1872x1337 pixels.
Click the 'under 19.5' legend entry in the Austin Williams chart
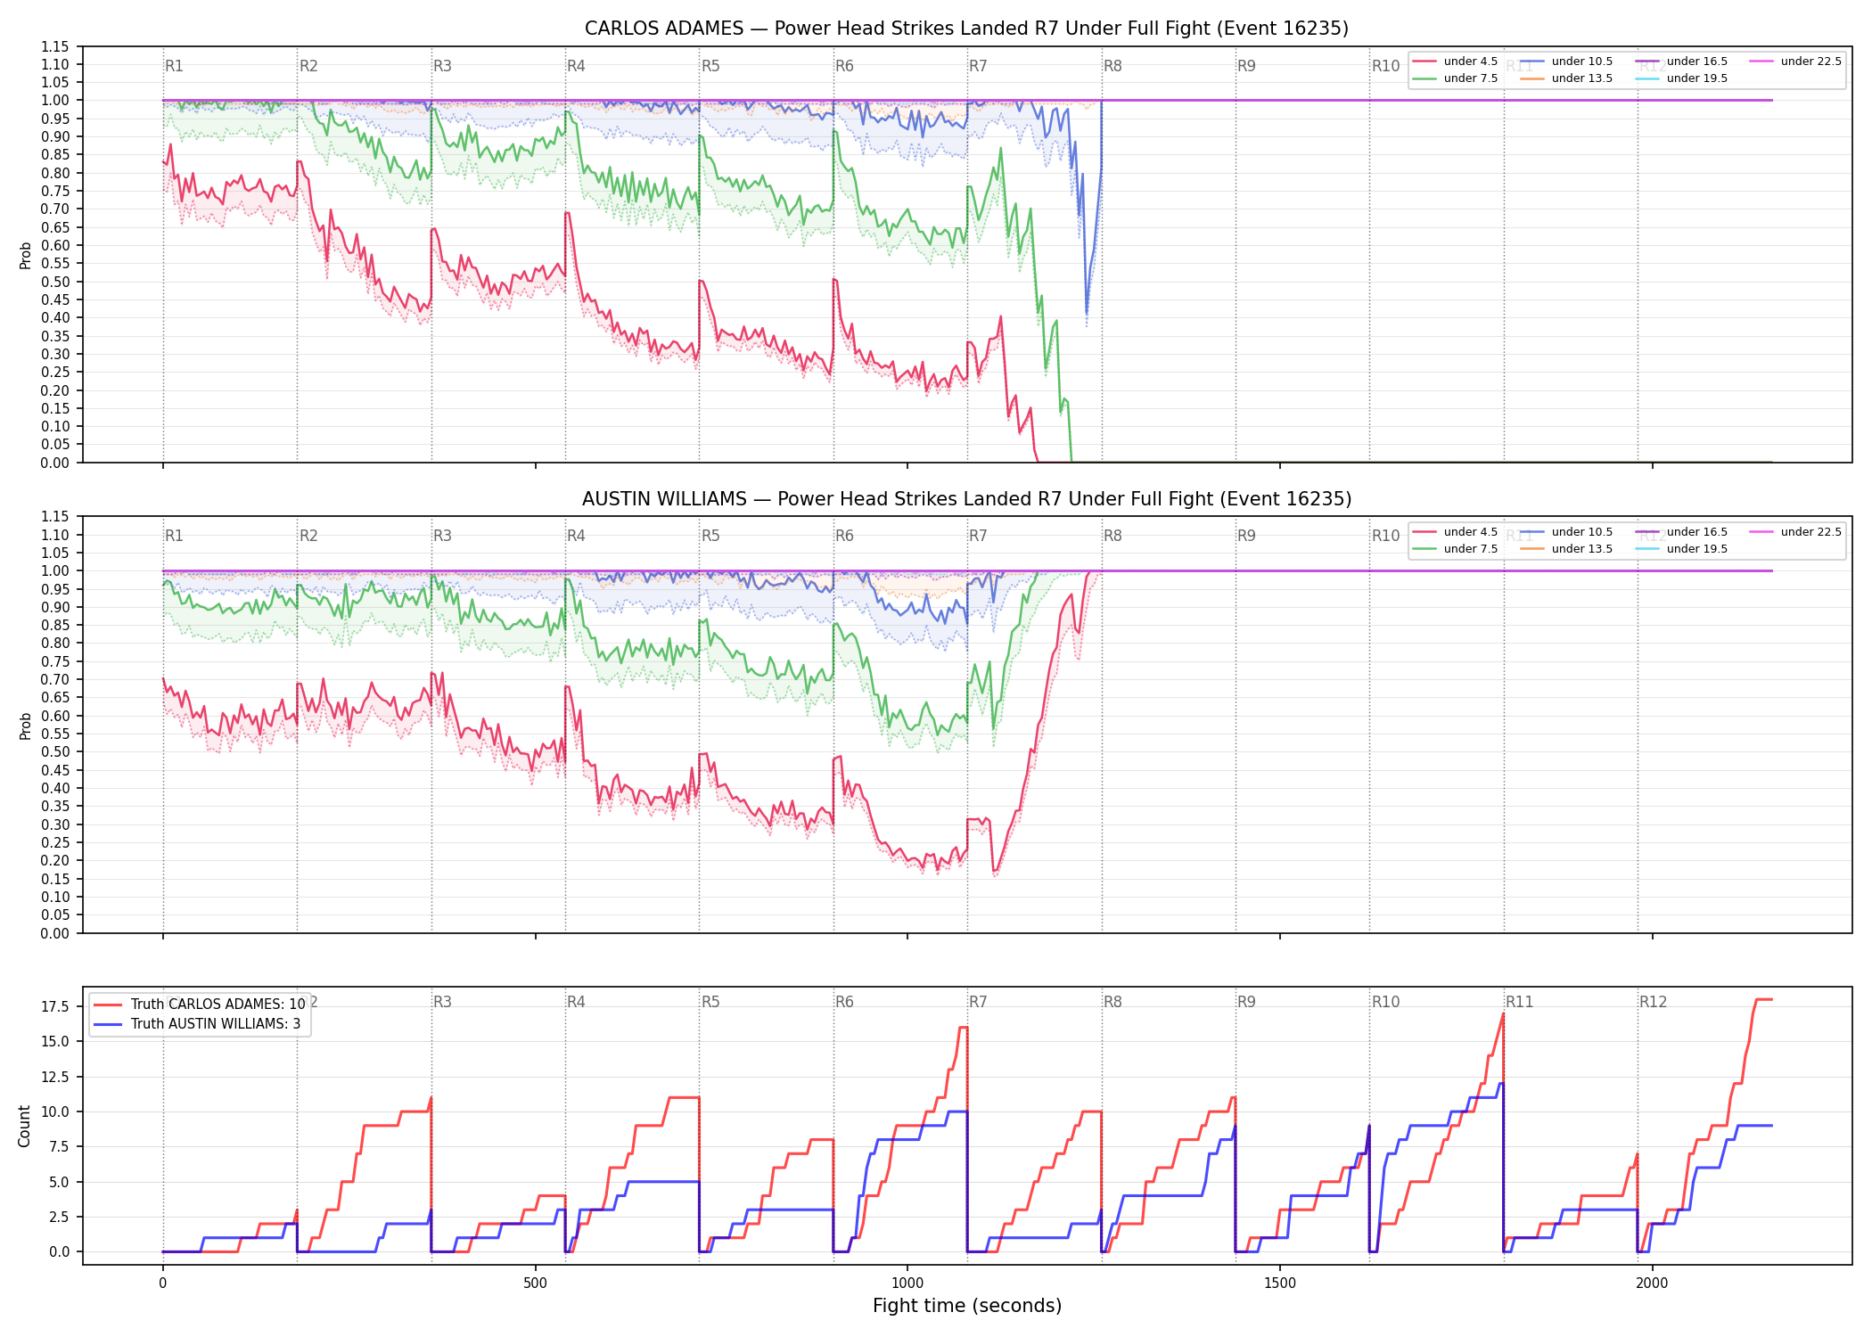(1681, 549)
